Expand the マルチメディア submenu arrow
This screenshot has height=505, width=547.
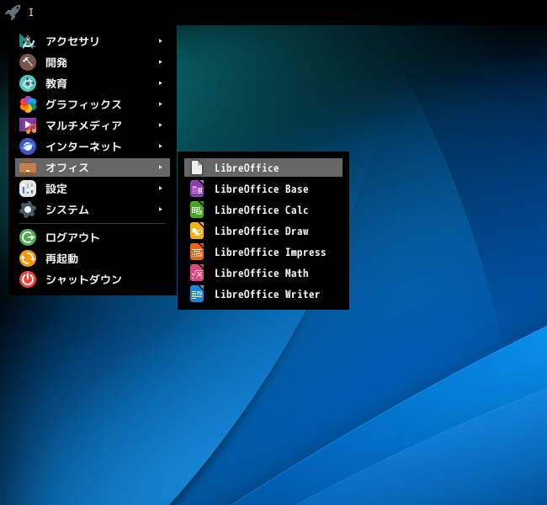(161, 125)
